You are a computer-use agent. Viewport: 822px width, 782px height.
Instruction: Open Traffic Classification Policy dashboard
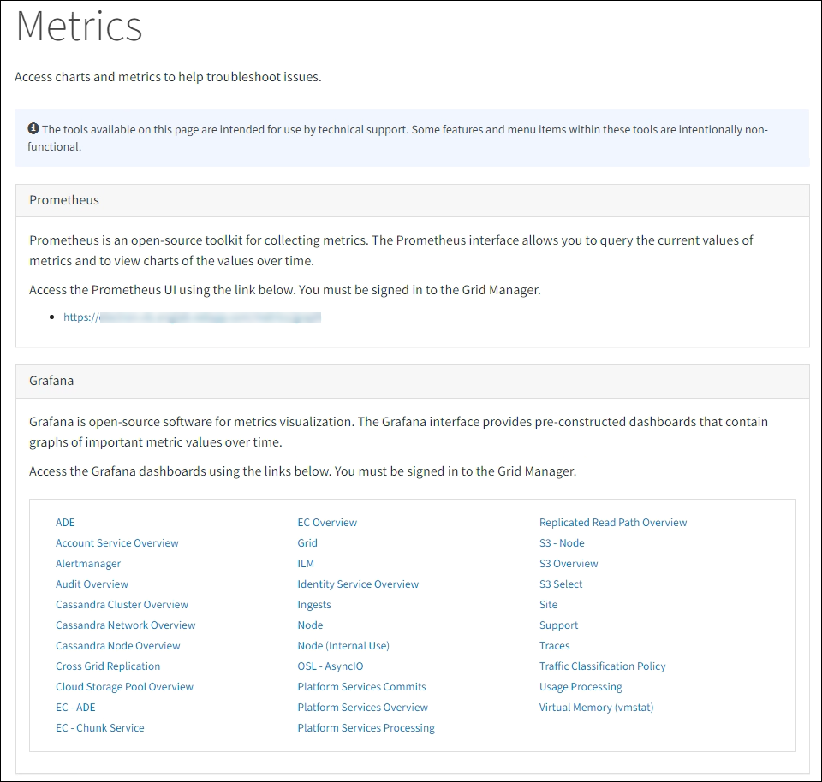[x=602, y=666]
